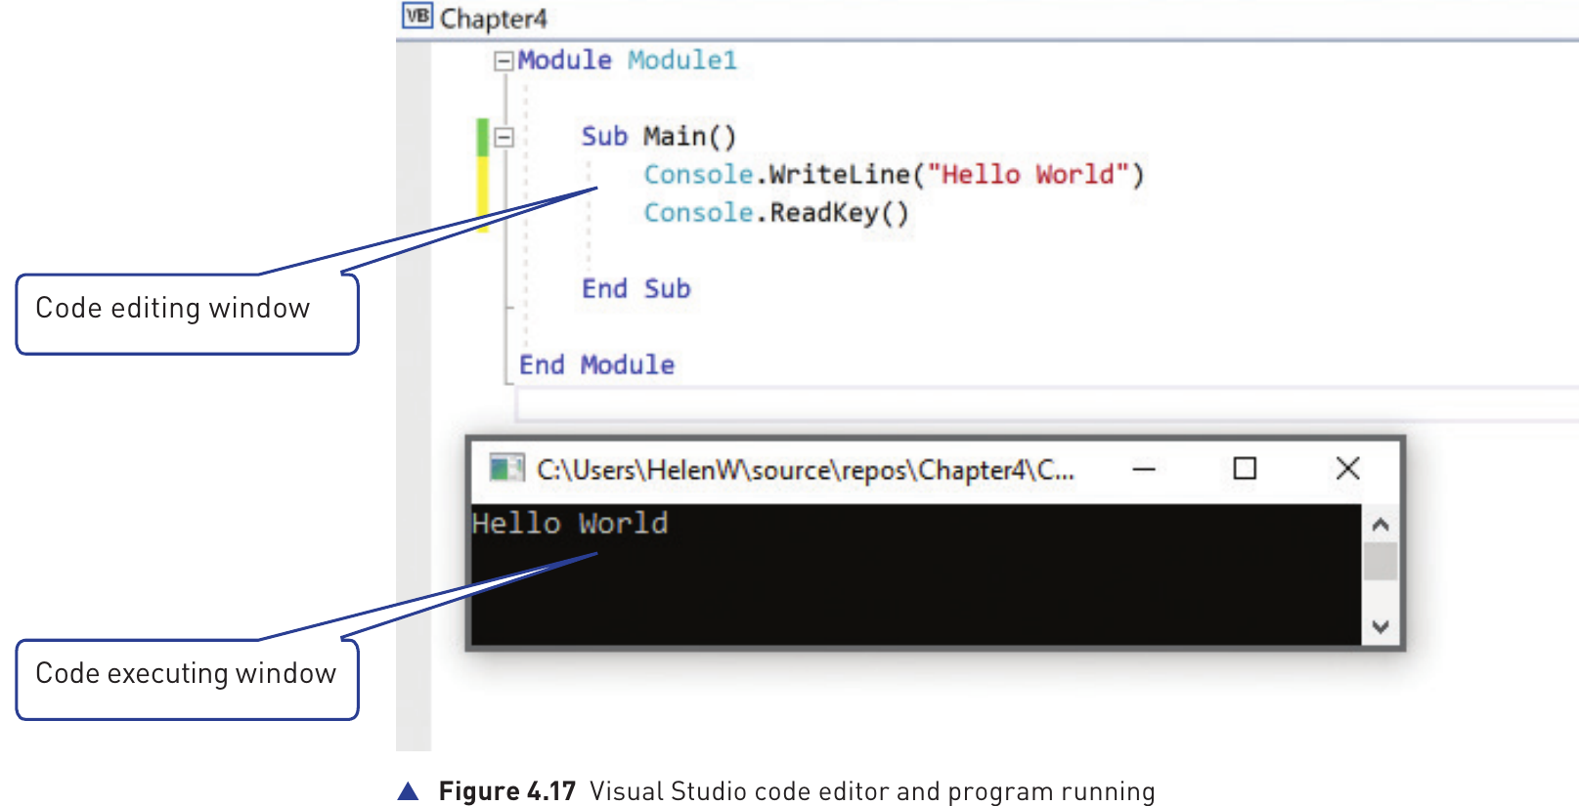The height and width of the screenshot is (806, 1579).
Task: Collapse the Module Module1 outline block
Action: (x=504, y=62)
